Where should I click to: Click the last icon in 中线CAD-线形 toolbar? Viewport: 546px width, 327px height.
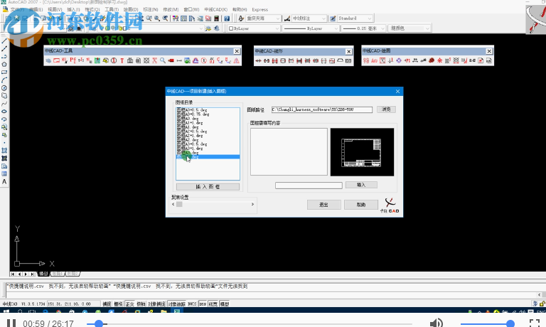pos(348,61)
